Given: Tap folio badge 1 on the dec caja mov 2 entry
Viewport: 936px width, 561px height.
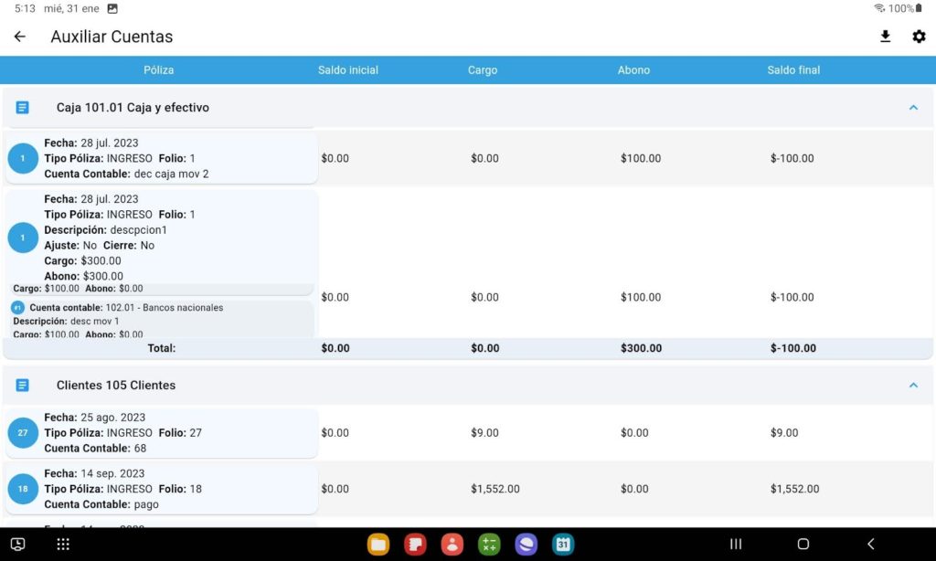Looking at the screenshot, I should [x=22, y=157].
